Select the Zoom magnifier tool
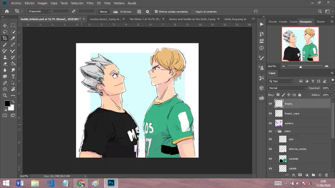 pyautogui.click(x=5, y=95)
